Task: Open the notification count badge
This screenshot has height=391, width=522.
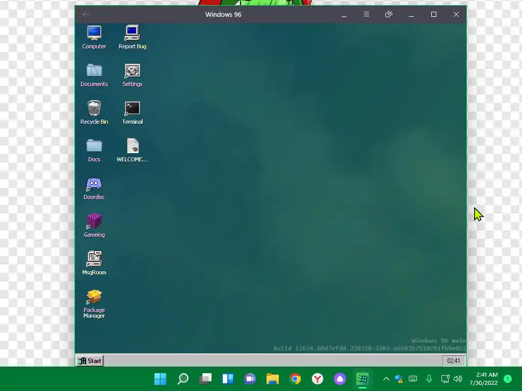Action: click(508, 379)
